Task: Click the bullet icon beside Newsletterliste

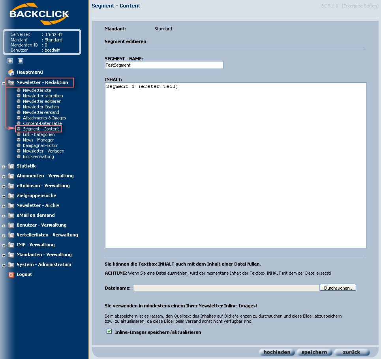Action: pos(19,90)
